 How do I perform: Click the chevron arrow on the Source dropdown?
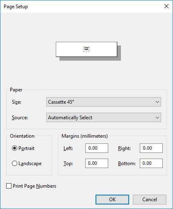[157, 118]
